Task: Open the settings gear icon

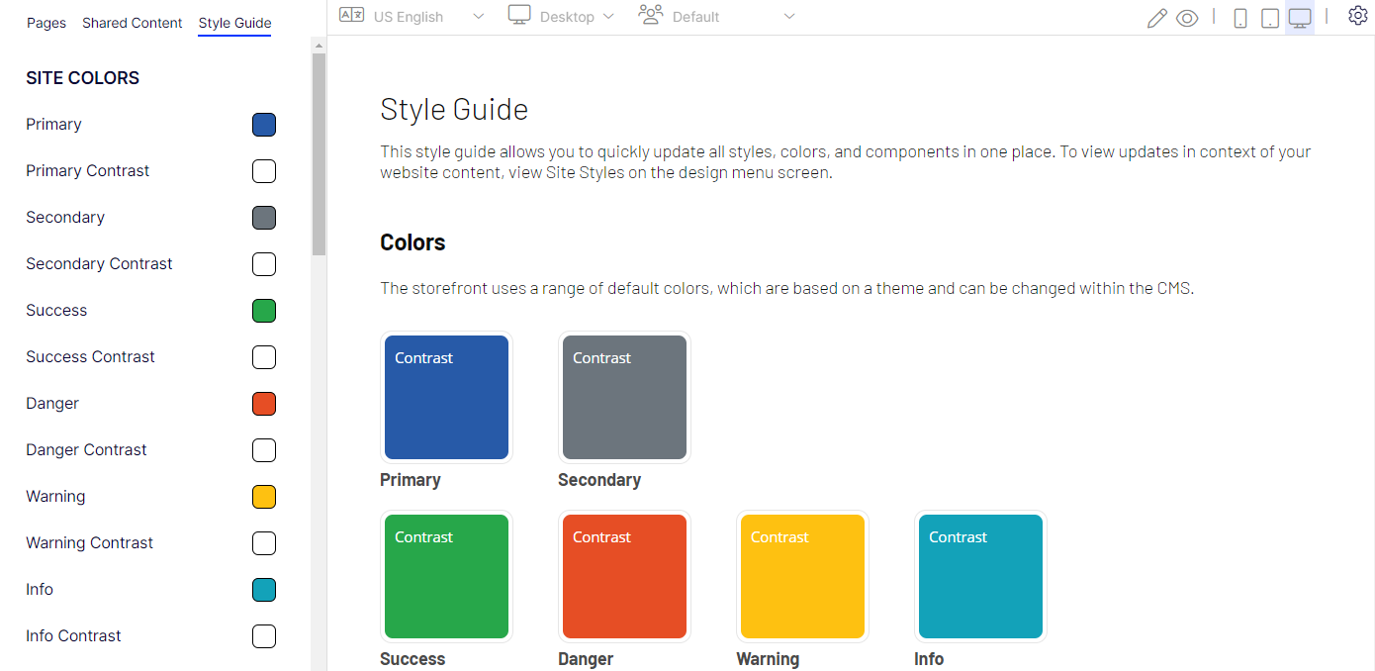Action: tap(1357, 16)
